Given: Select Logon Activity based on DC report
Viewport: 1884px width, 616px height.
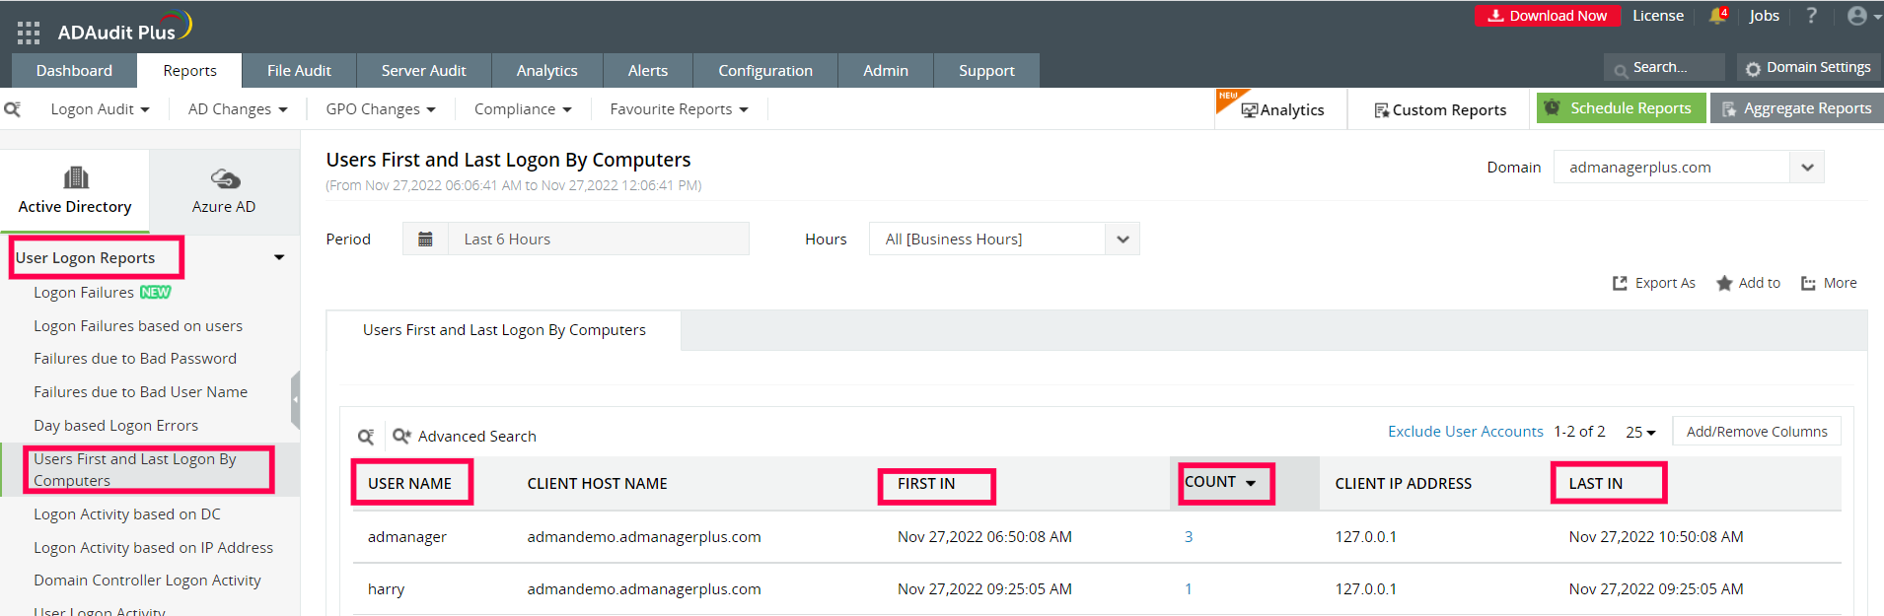Looking at the screenshot, I should pyautogui.click(x=127, y=514).
